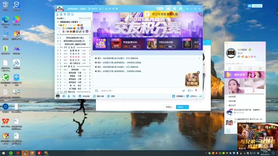Click the Microsoft Edge desktop icon

[6, 22]
